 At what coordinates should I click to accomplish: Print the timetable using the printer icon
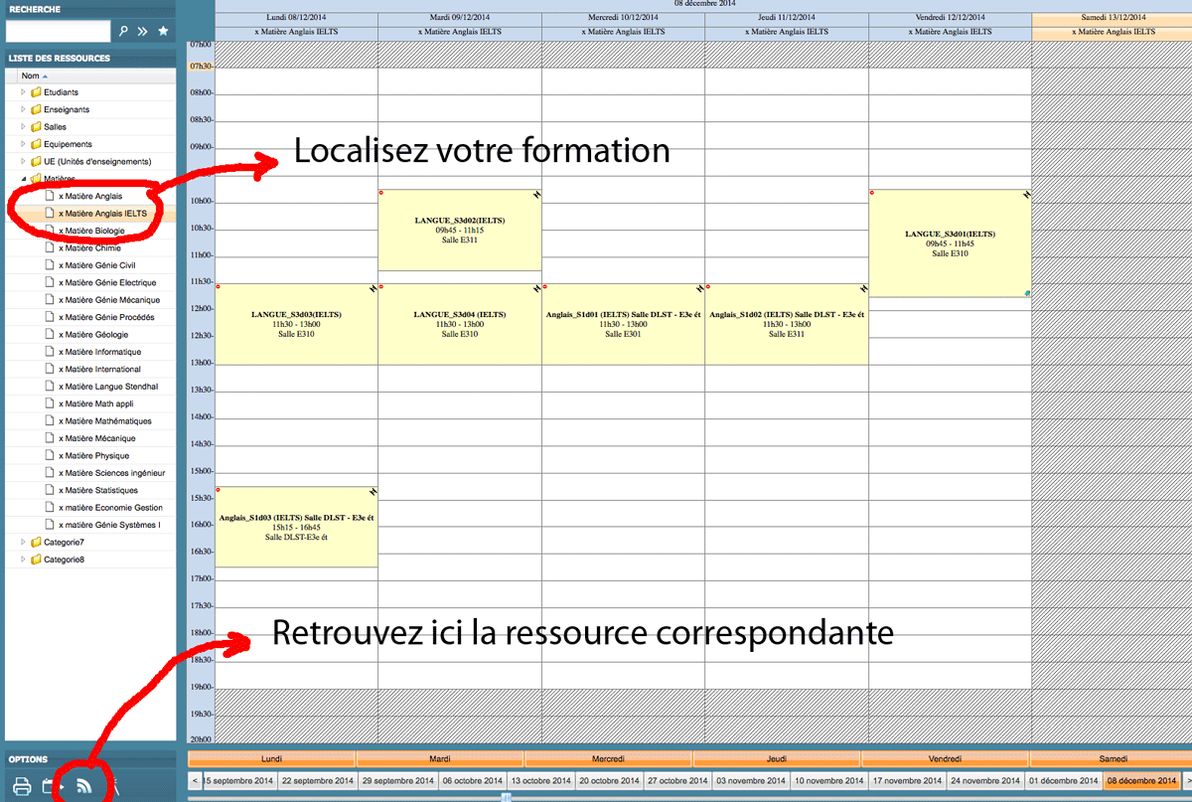pyautogui.click(x=22, y=788)
